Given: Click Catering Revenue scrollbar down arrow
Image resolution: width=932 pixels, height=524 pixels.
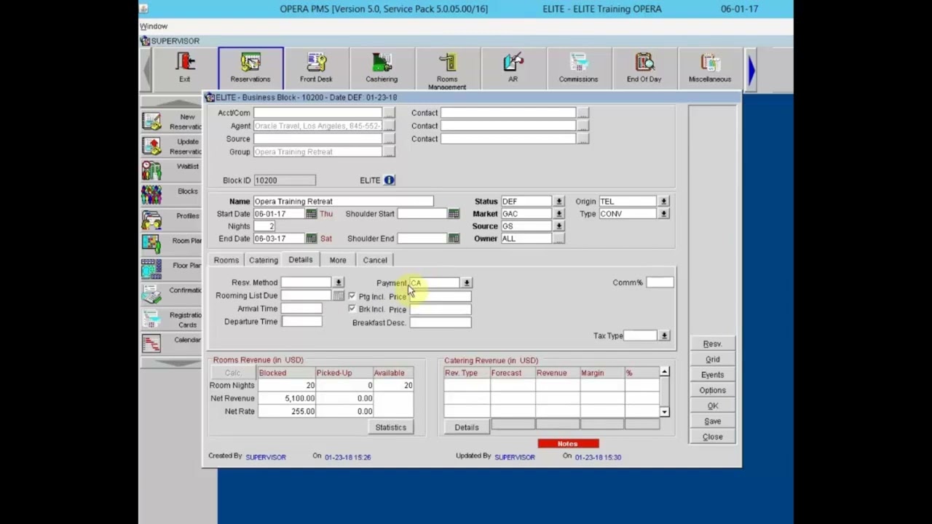Looking at the screenshot, I should (x=664, y=412).
